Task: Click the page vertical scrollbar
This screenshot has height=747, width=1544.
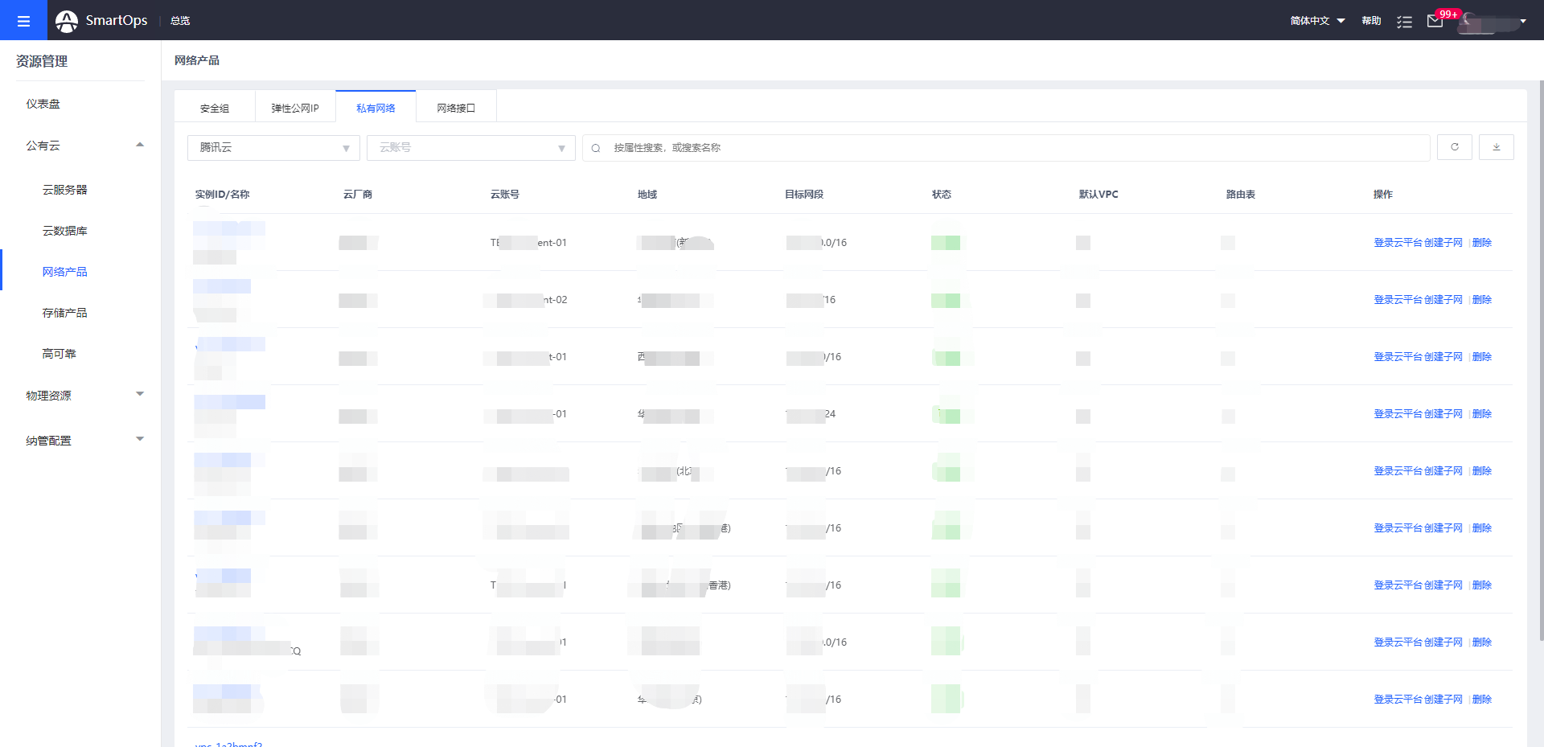Action: click(1541, 360)
